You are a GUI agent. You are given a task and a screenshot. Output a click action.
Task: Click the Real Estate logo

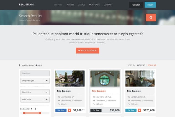point(26,5)
